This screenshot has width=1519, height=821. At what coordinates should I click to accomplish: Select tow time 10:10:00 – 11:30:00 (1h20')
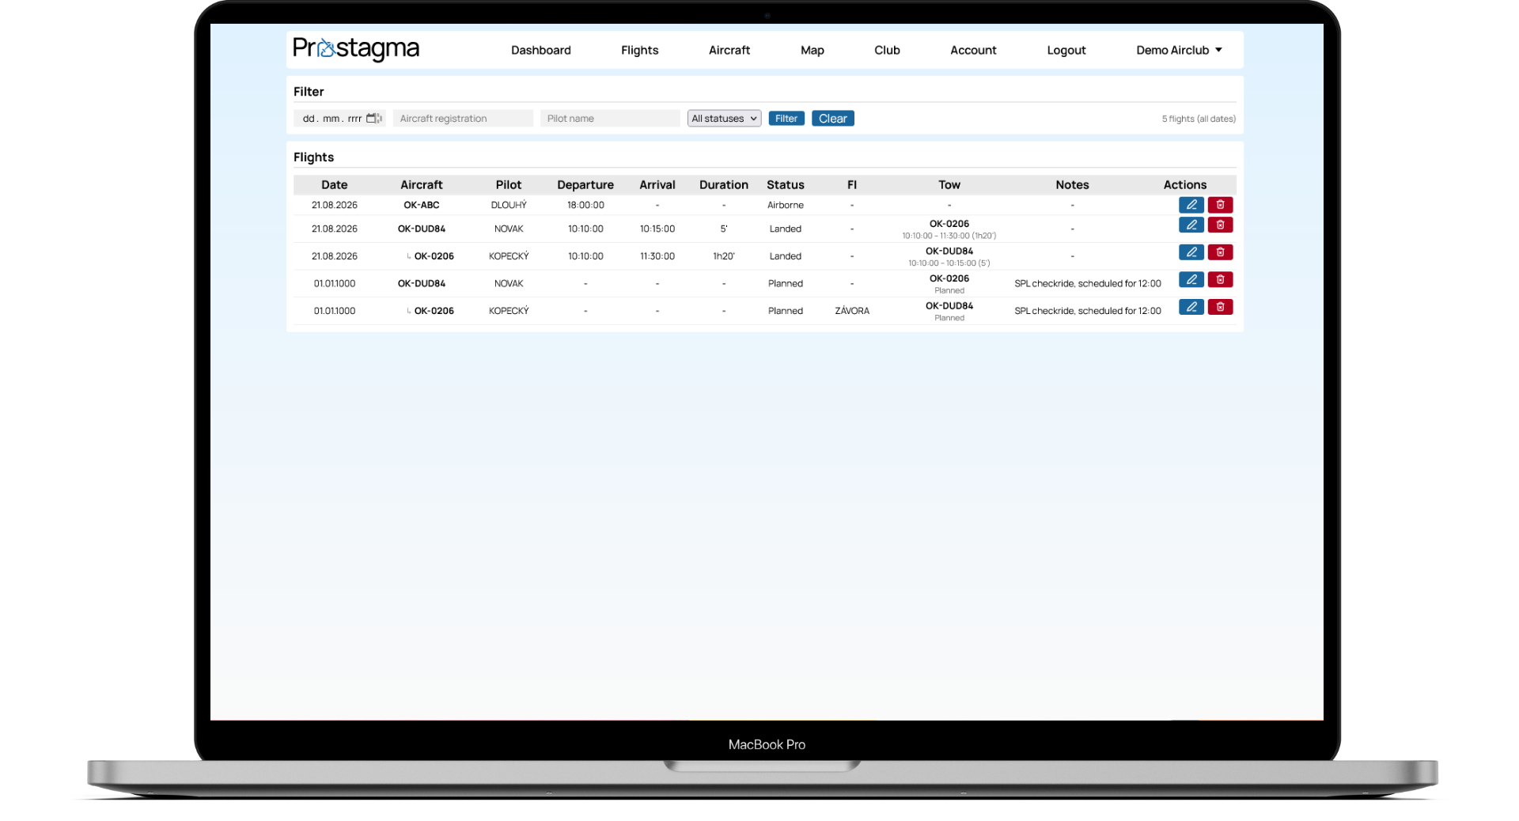click(x=949, y=236)
